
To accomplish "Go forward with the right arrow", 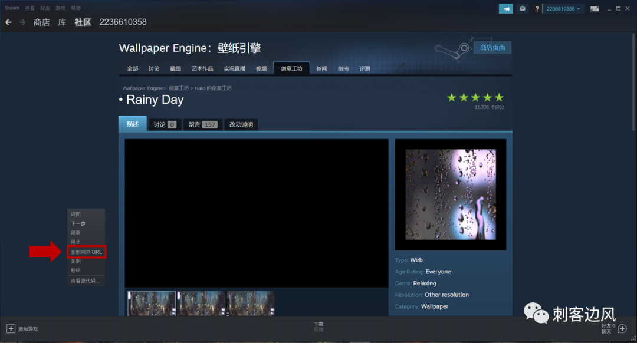I will 22,22.
